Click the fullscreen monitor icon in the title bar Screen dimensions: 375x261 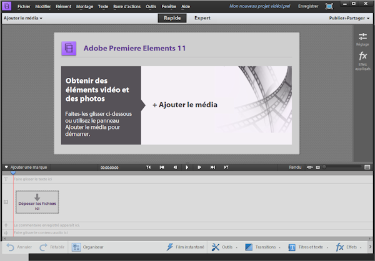point(329,6)
